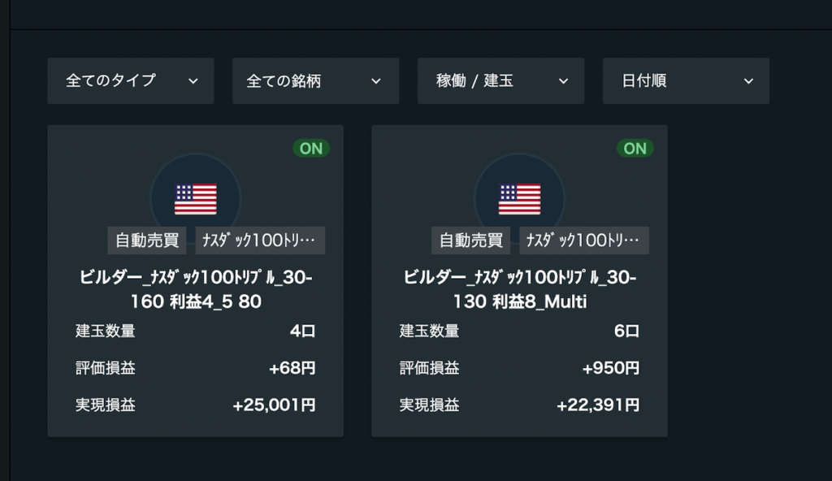The height and width of the screenshot is (481, 832).
Task: Expand the 稼働 / 建玉 filter dropdown
Action: [x=500, y=80]
